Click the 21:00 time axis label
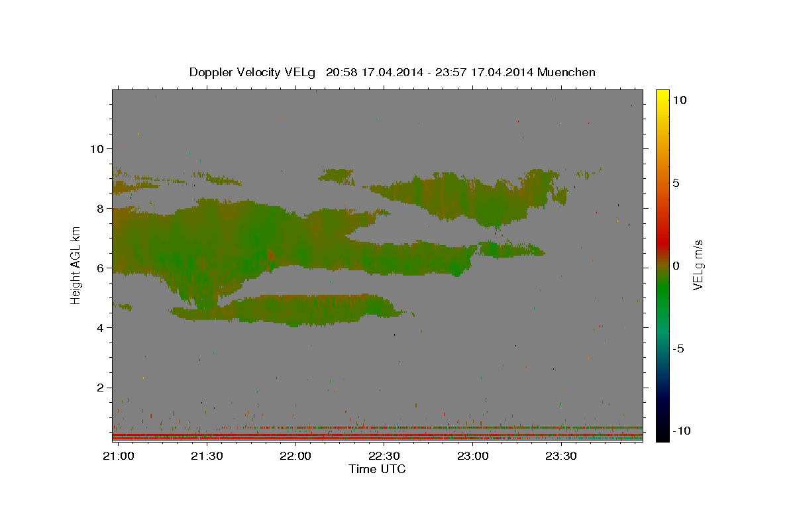Image resolution: width=795 pixels, height=530 pixels. tap(119, 456)
